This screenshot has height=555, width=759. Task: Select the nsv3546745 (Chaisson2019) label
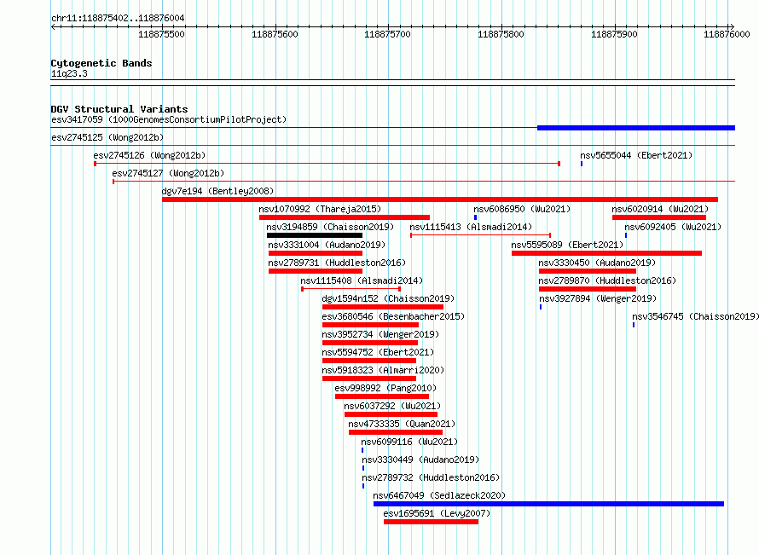[696, 316]
